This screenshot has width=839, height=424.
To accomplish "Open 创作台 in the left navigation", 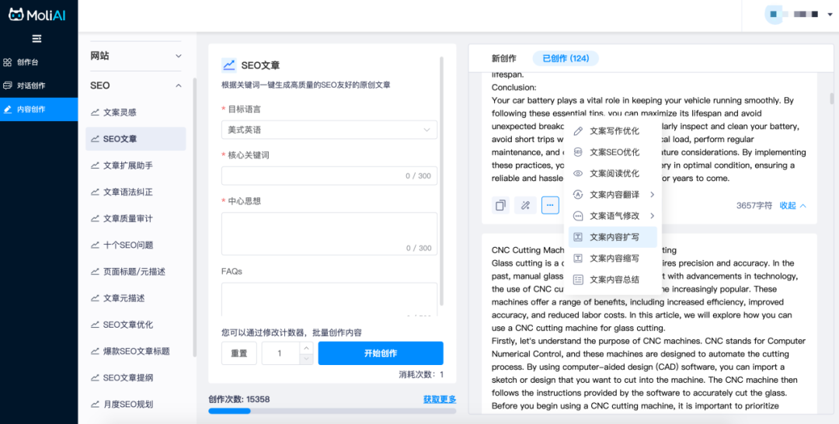I will click(27, 62).
